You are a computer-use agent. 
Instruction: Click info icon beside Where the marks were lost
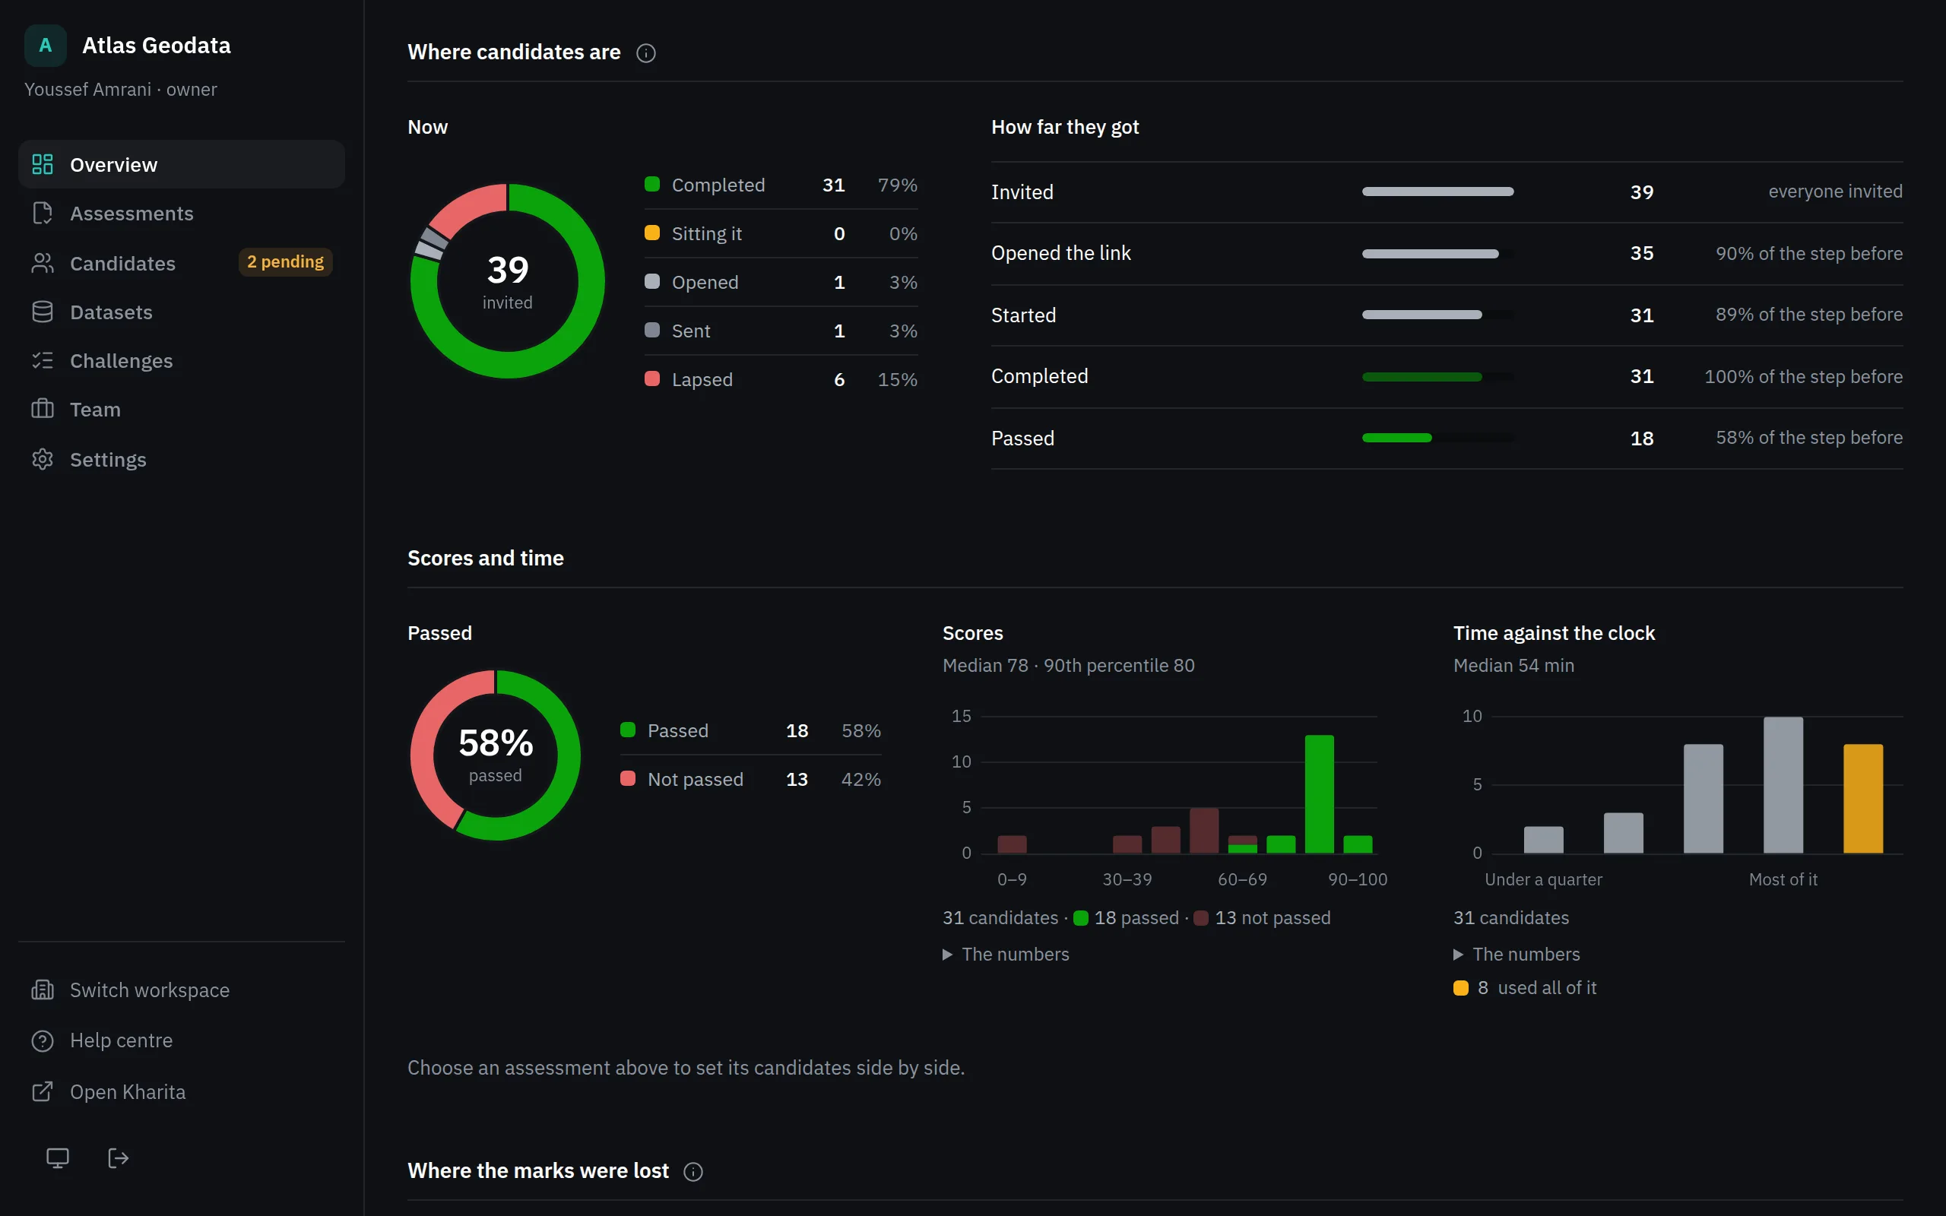(x=693, y=1172)
